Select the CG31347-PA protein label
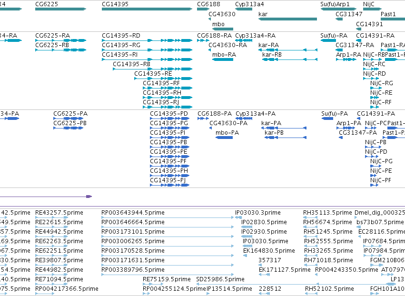405x296 pixels. pyautogui.click(x=358, y=133)
